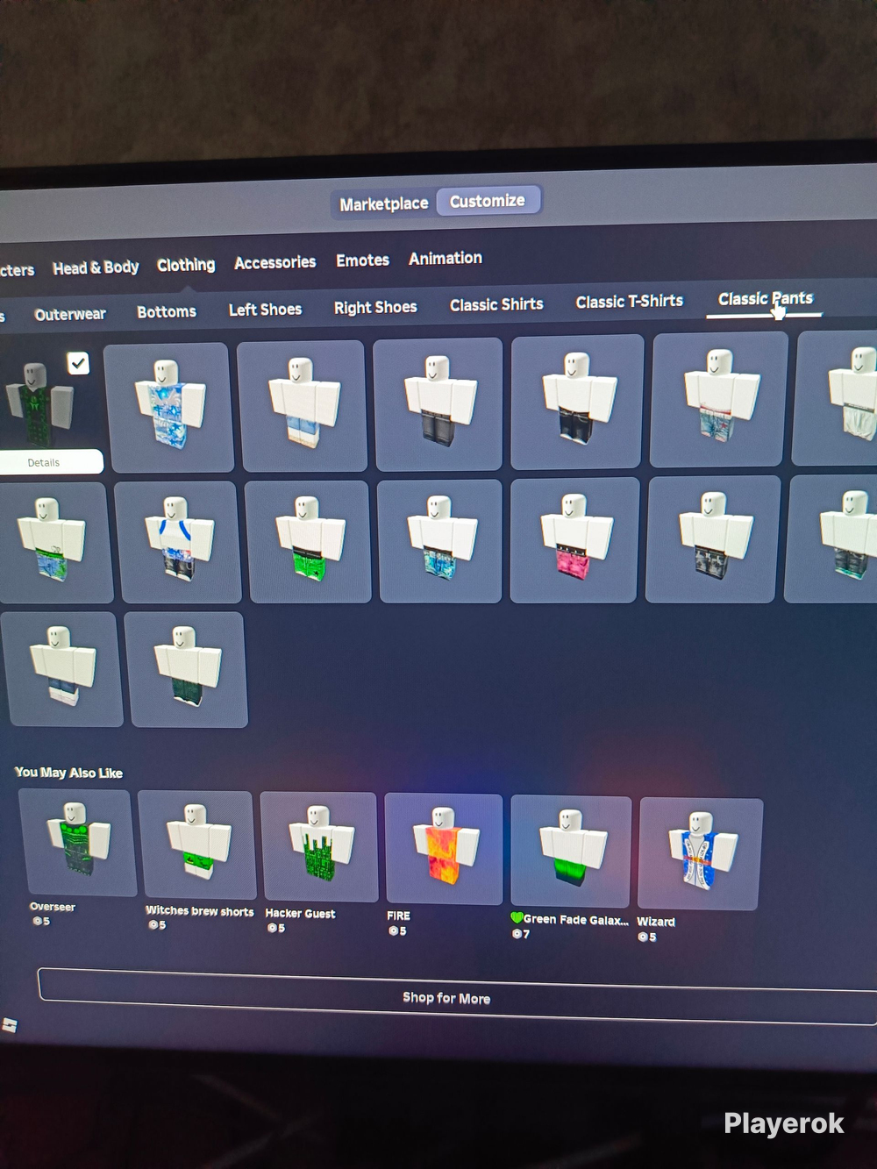Image resolution: width=877 pixels, height=1169 pixels.
Task: Select the Classic Shirts subcategory
Action: [x=496, y=304]
